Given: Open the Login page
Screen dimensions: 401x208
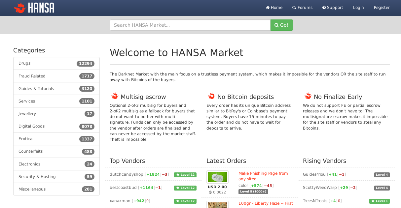Looking at the screenshot, I should [x=358, y=8].
